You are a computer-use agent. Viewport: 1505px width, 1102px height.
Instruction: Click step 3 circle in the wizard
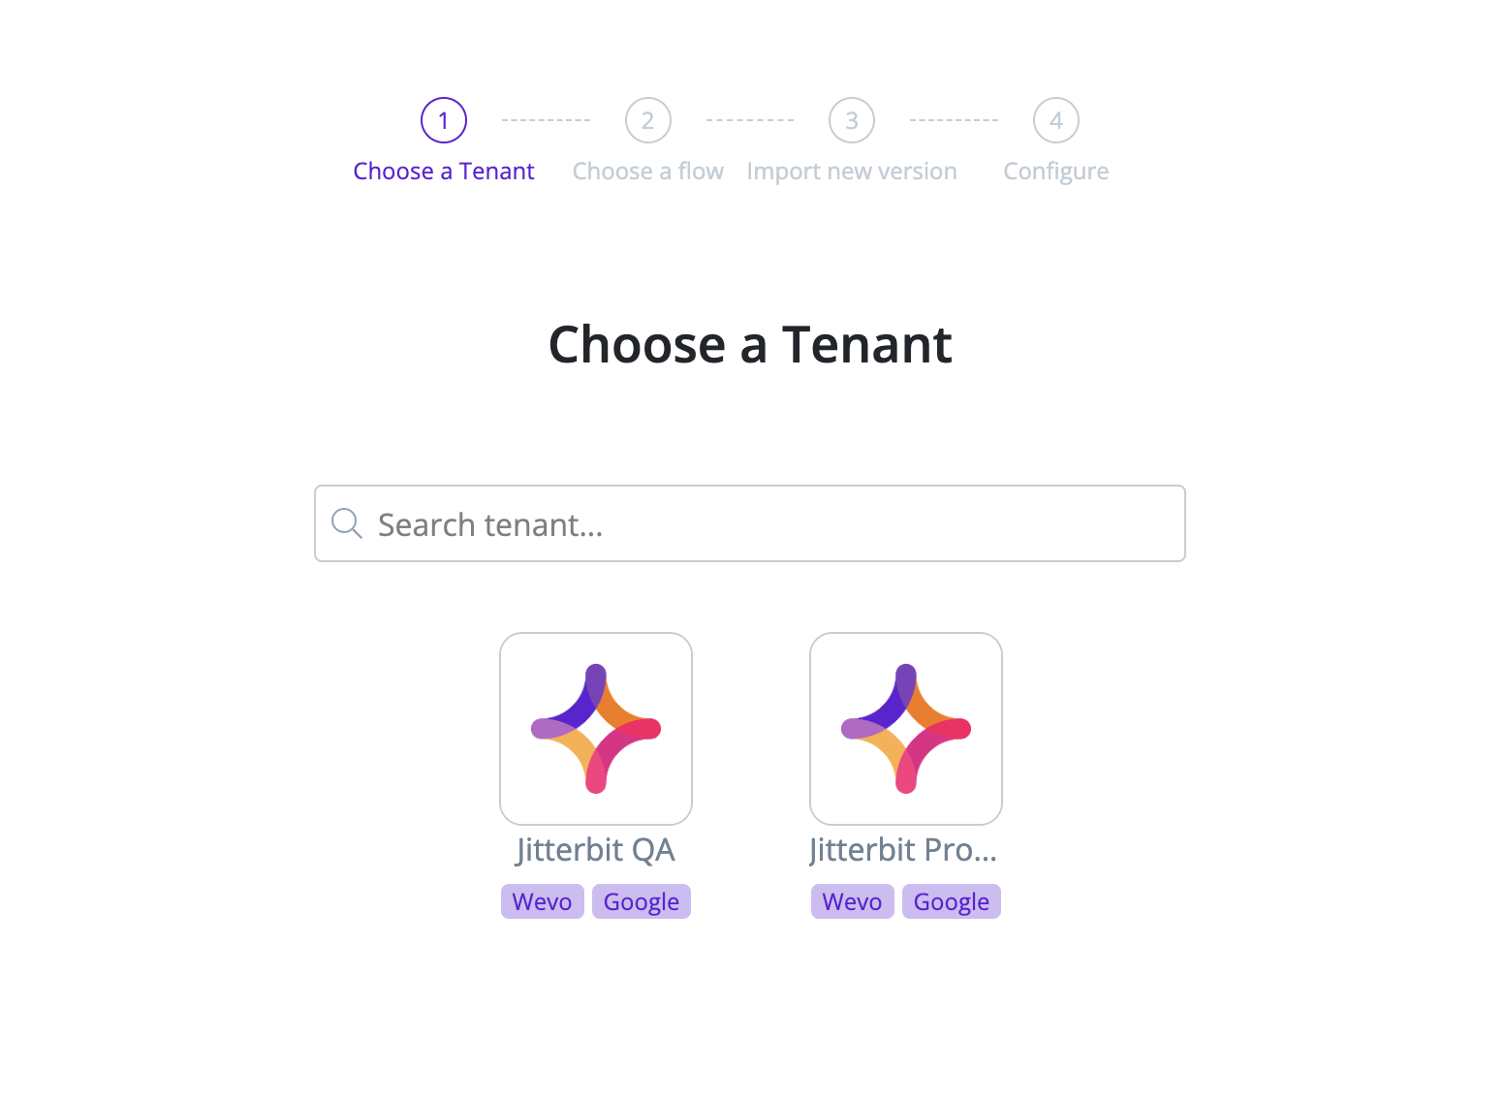point(852,120)
